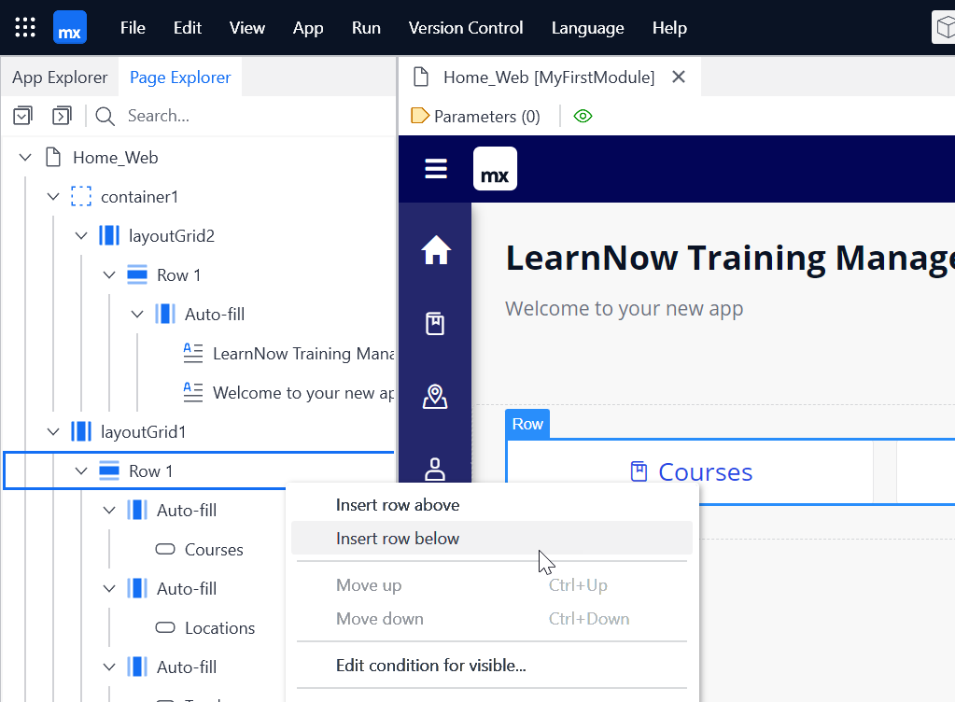Collapse Row 1 under layoutGrid2
Image resolution: width=955 pixels, height=702 pixels.
click(x=109, y=275)
